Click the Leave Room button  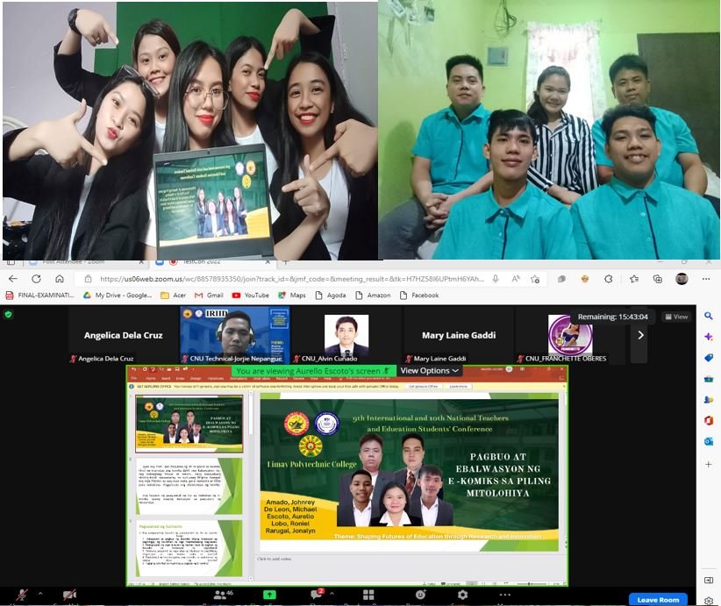click(658, 600)
